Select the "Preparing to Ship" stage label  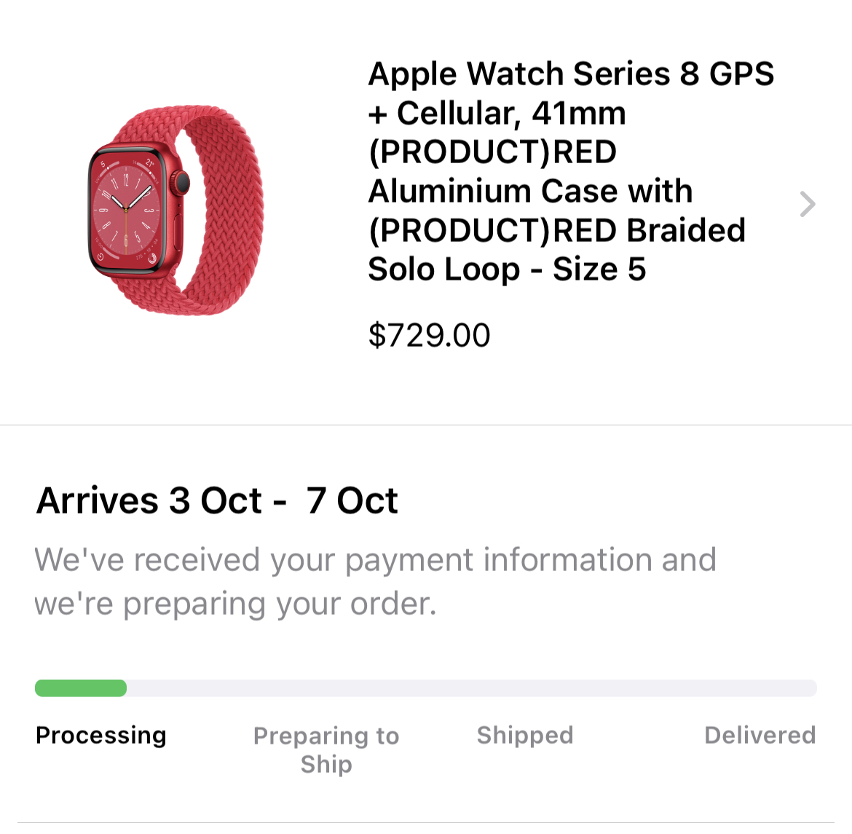(326, 750)
